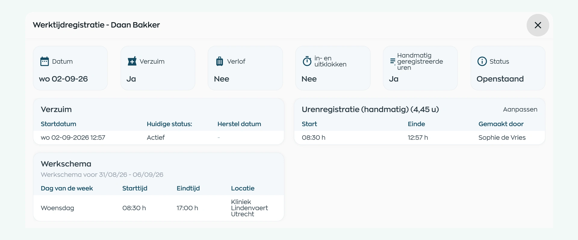Click the calendar icon beside Datum
The image size is (578, 240).
coord(45,61)
